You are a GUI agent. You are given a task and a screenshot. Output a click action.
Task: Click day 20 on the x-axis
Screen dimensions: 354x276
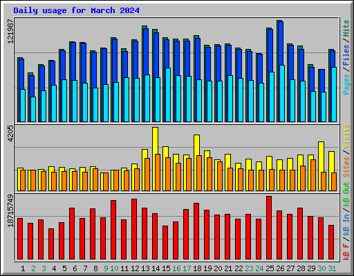coord(218,268)
